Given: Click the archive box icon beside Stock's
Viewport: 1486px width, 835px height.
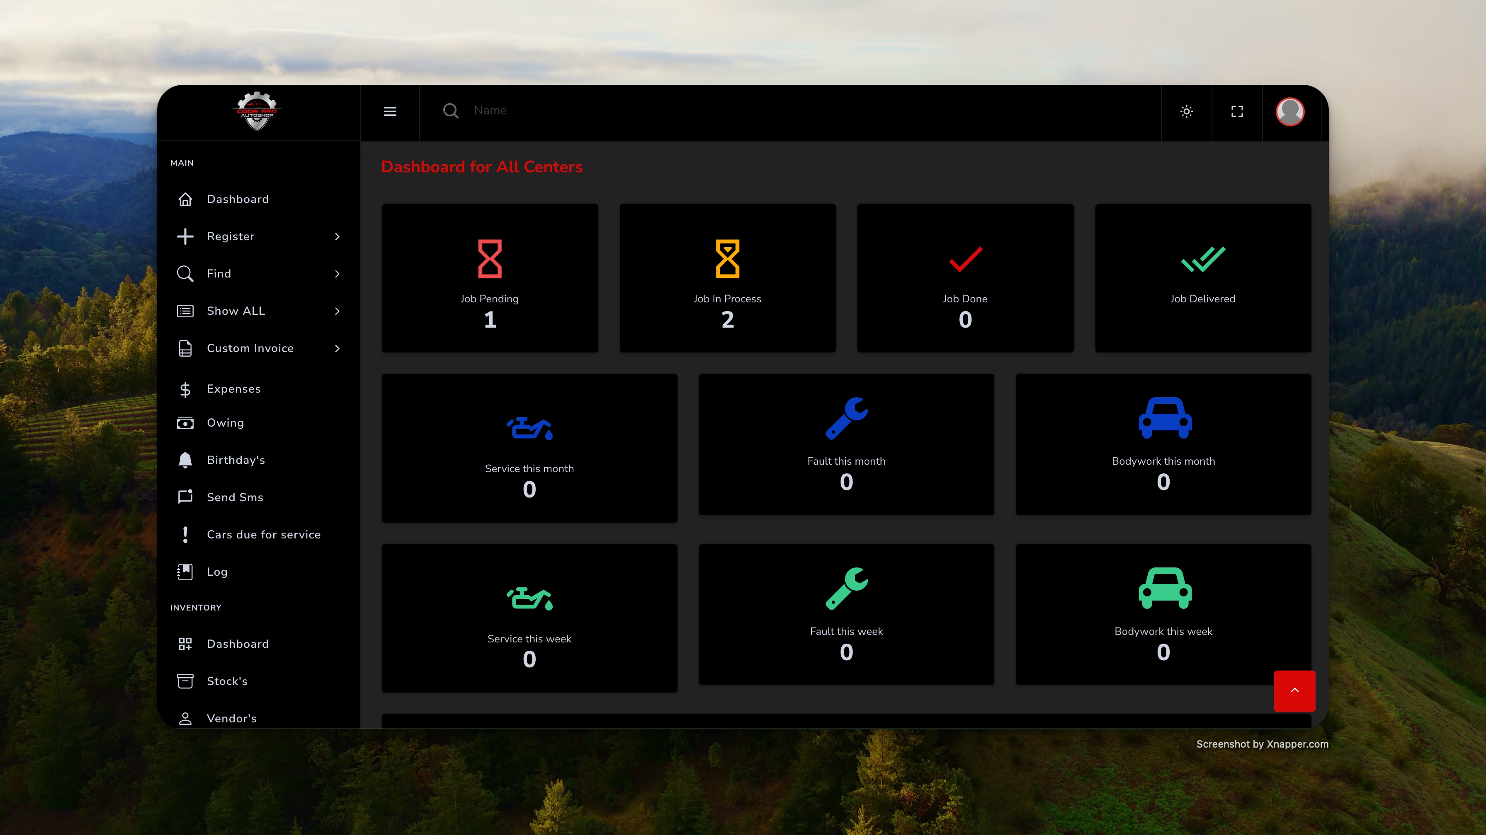Looking at the screenshot, I should (x=185, y=681).
